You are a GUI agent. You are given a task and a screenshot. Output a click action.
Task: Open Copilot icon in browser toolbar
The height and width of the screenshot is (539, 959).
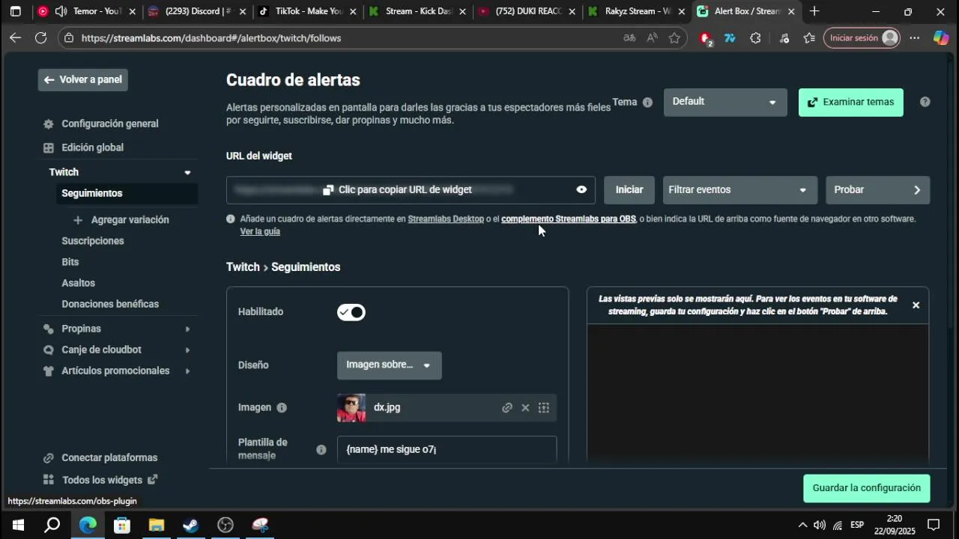941,38
